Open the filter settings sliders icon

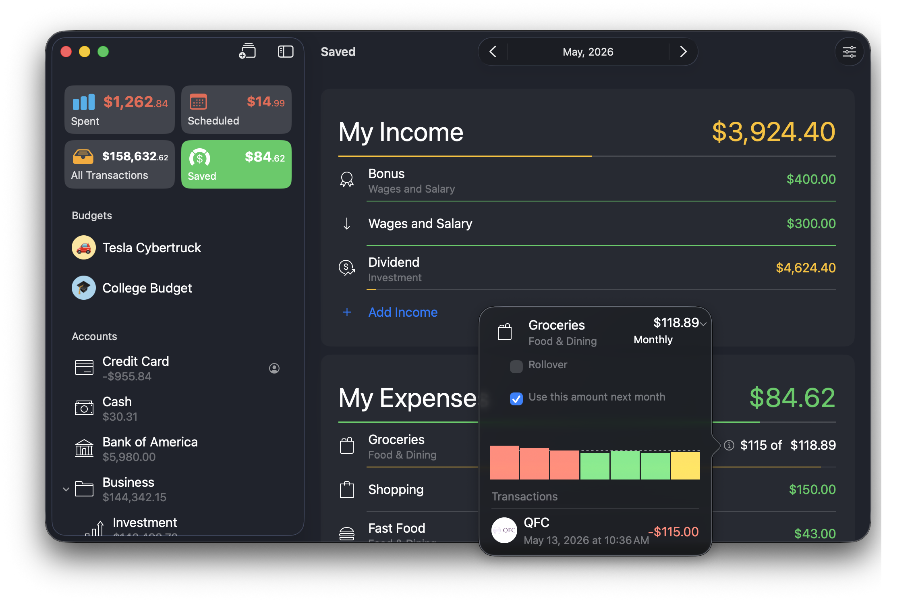pyautogui.click(x=849, y=52)
